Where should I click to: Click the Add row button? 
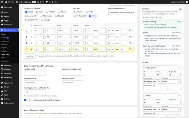30,56
